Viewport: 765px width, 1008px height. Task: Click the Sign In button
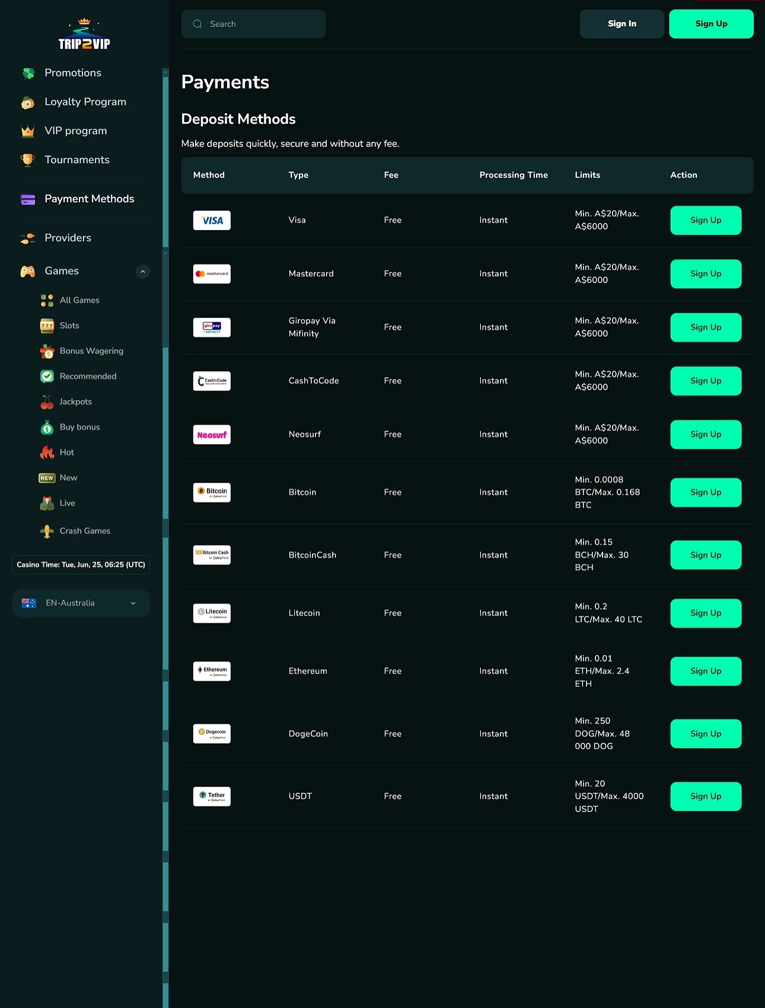pyautogui.click(x=621, y=24)
